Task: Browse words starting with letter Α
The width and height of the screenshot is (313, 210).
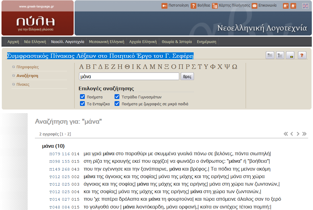Action: coord(81,66)
